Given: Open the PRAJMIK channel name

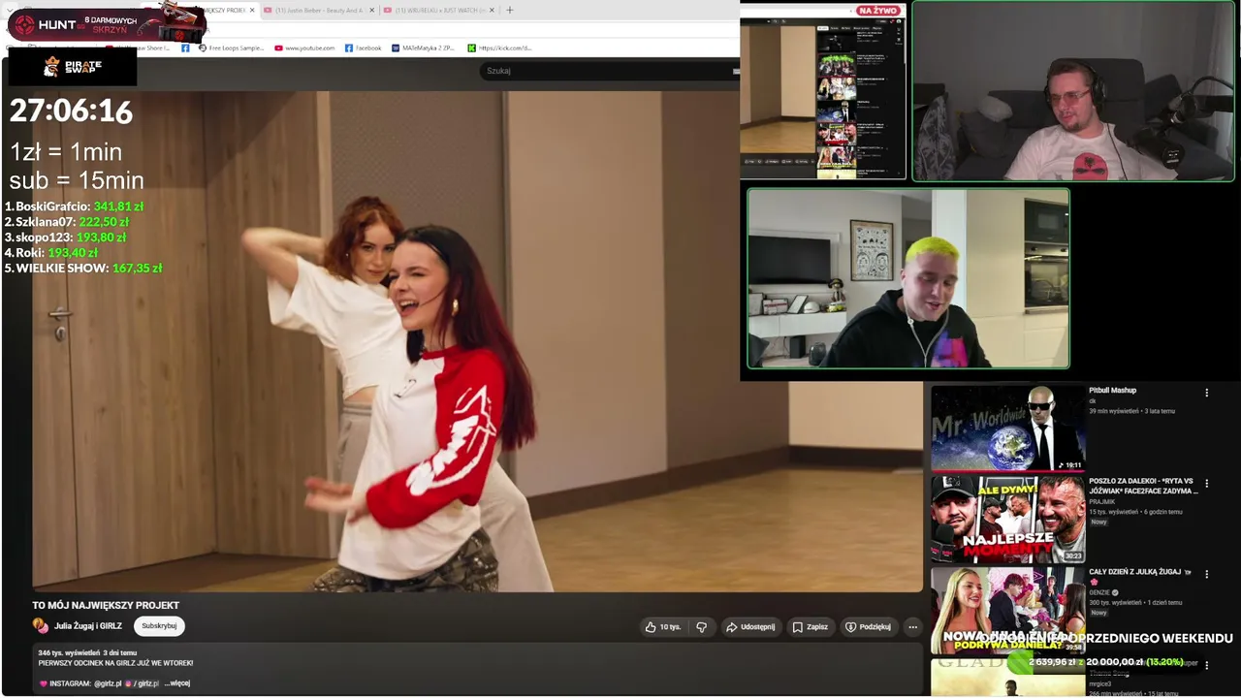Looking at the screenshot, I should tap(1102, 502).
